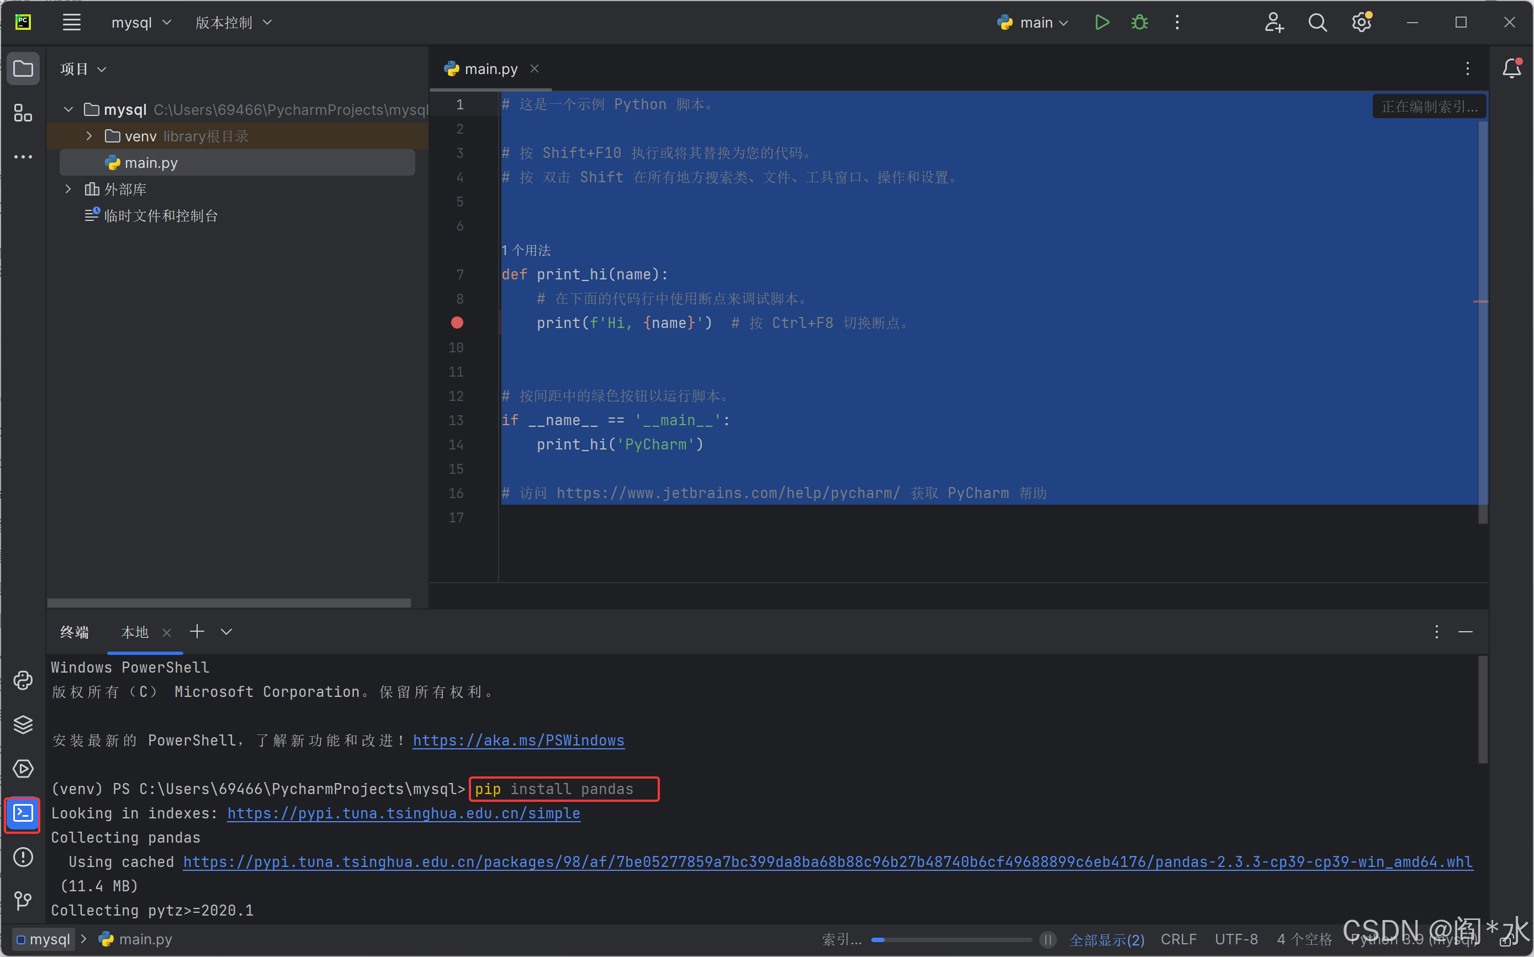Open the Problems tool window
The height and width of the screenshot is (957, 1534).
coord(23,857)
